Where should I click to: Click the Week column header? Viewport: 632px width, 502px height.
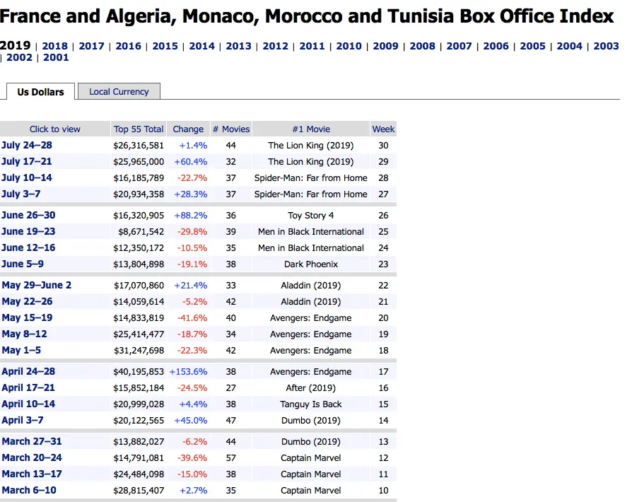(383, 129)
